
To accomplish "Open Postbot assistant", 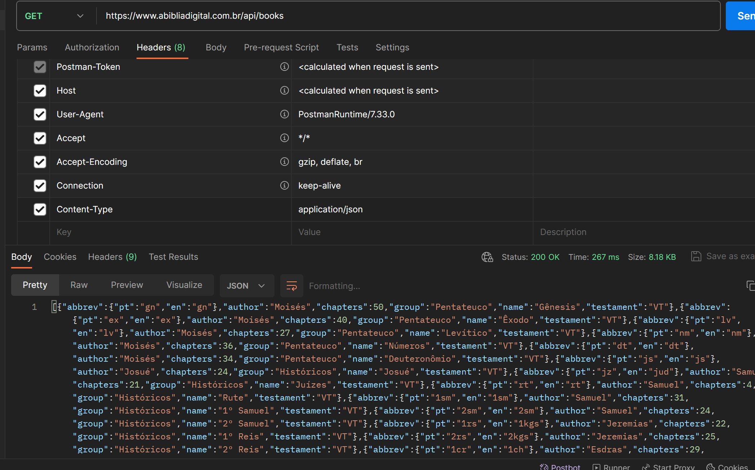I will pos(560,466).
